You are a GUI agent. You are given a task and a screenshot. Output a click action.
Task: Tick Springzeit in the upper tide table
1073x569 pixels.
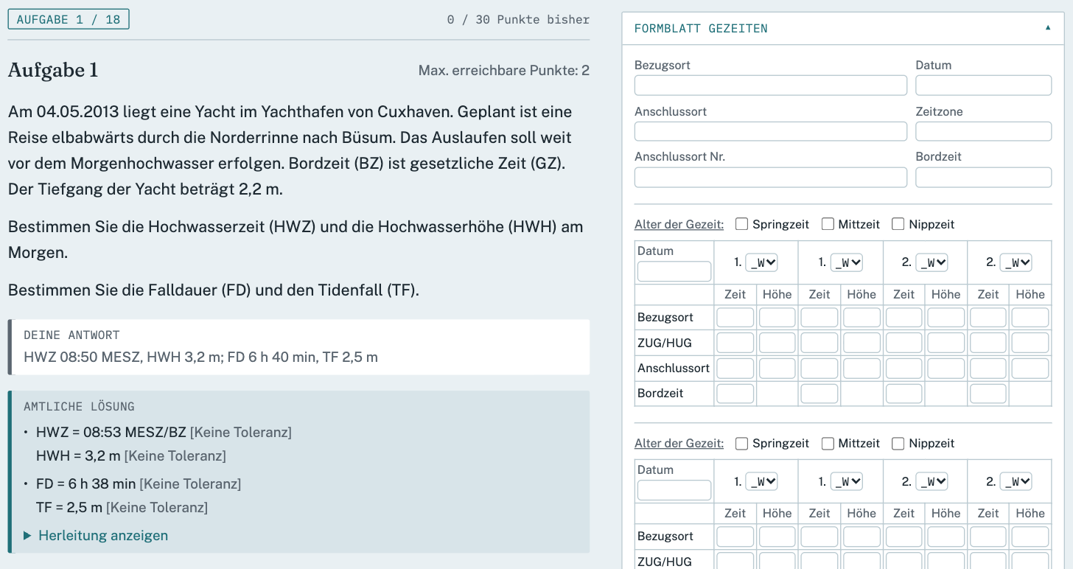click(742, 224)
